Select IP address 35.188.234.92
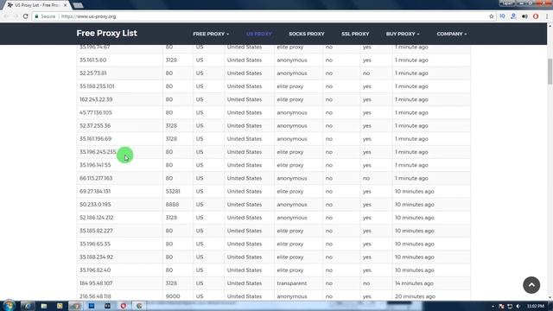Screen dimensions: 553x311 [x=96, y=257]
